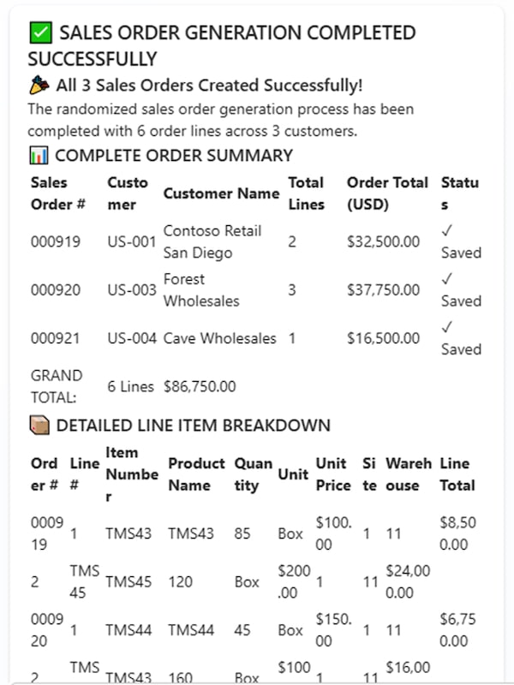The height and width of the screenshot is (685, 514).
Task: Click the package box icon beside Detailed Line Item Breakdown
Action: point(39,426)
